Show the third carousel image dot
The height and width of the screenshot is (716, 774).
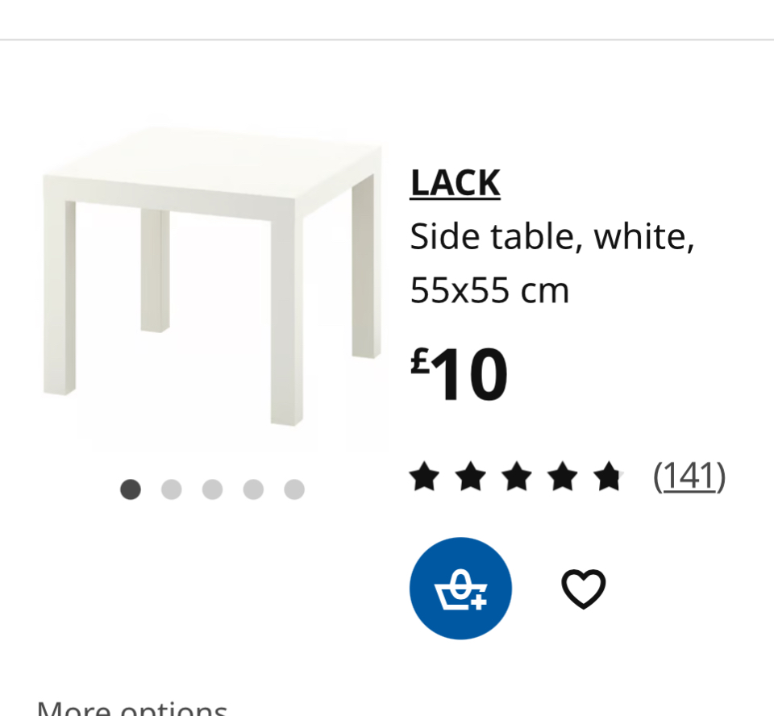pos(212,489)
